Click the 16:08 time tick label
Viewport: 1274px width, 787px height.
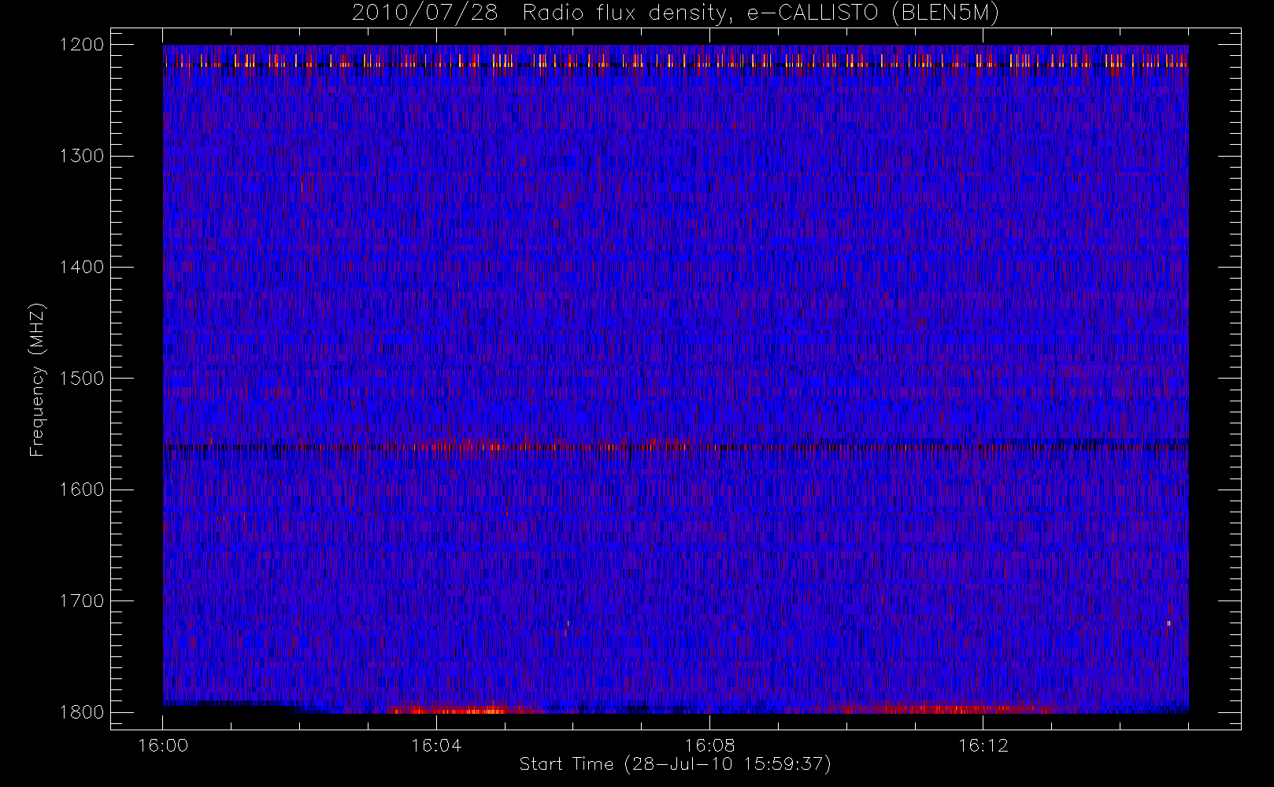(x=709, y=745)
